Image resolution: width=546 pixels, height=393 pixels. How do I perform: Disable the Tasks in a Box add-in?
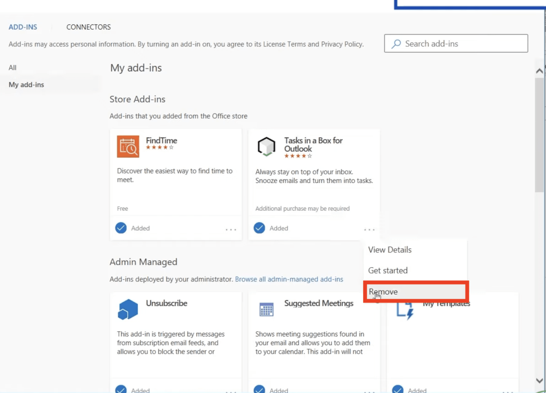pyautogui.click(x=259, y=228)
